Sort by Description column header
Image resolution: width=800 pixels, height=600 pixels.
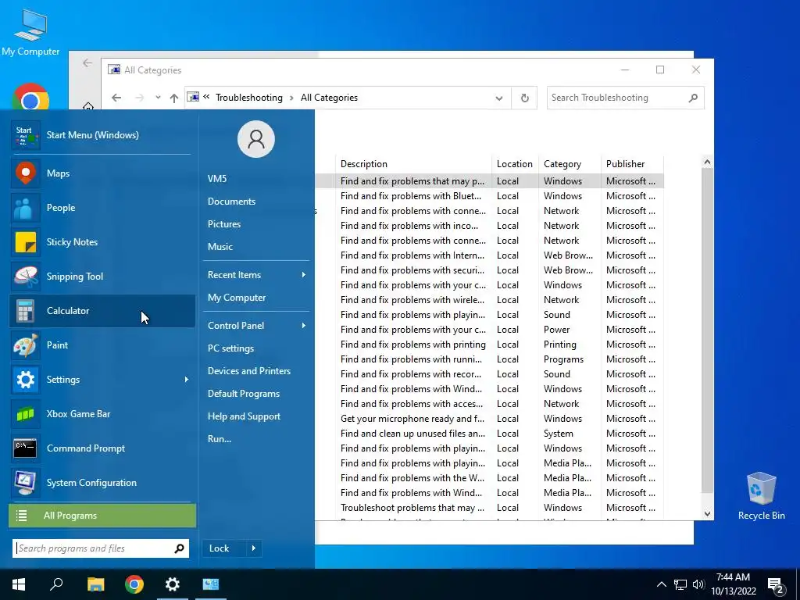413,164
